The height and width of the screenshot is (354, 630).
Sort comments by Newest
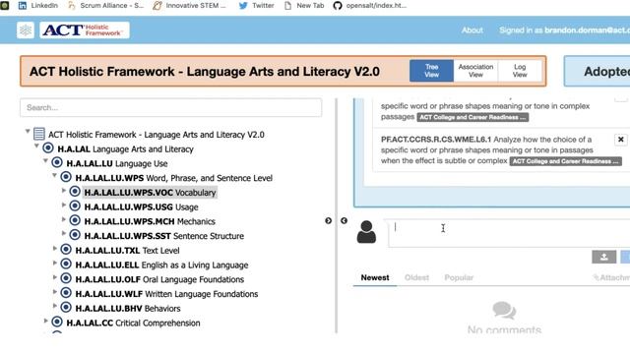(x=375, y=277)
